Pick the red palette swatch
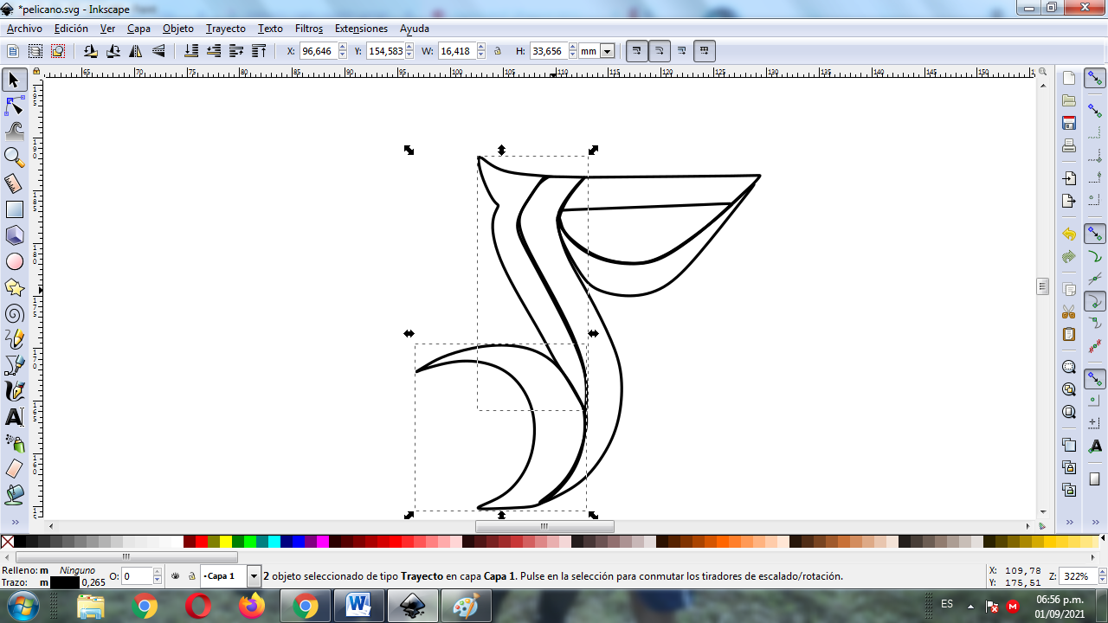This screenshot has width=1108, height=623. tap(202, 542)
